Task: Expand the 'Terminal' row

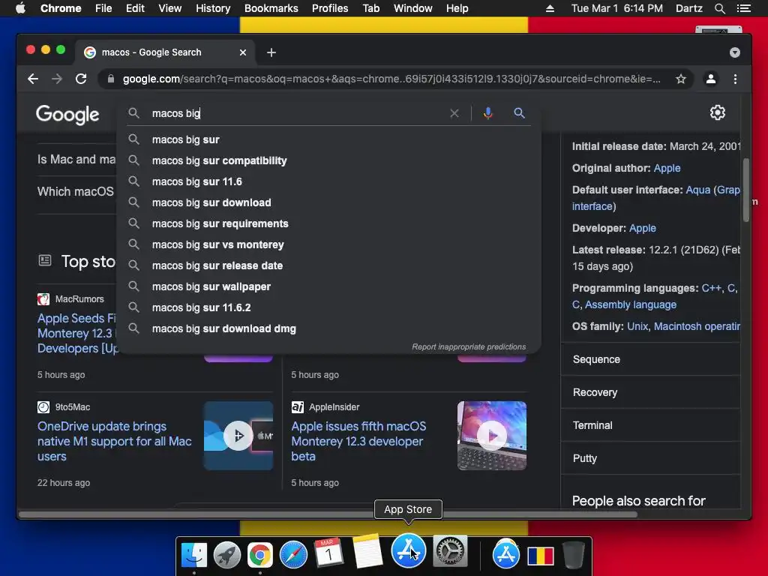Action: pyautogui.click(x=651, y=425)
